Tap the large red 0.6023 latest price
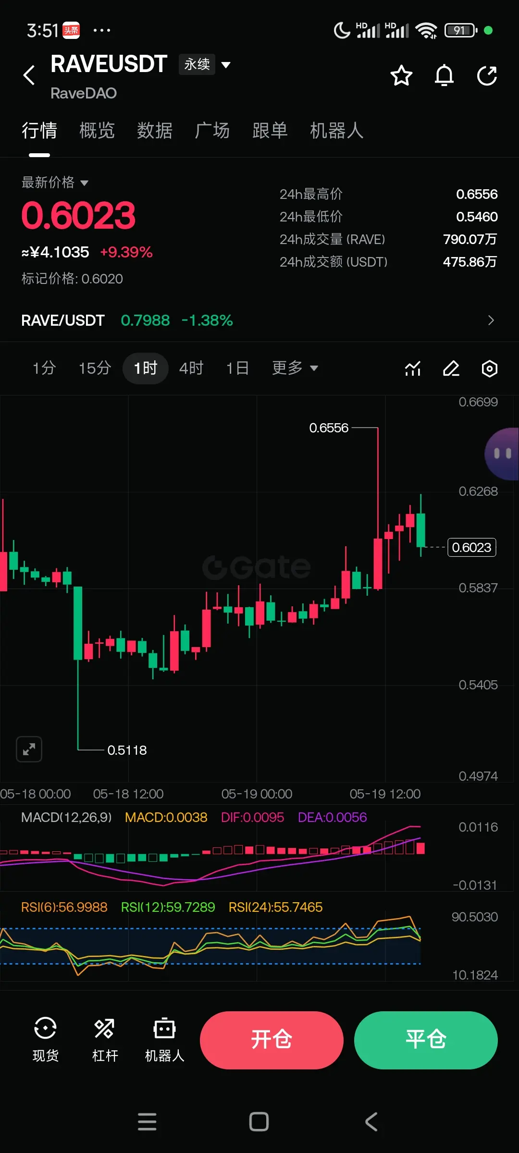This screenshot has height=1153, width=519. [x=78, y=215]
